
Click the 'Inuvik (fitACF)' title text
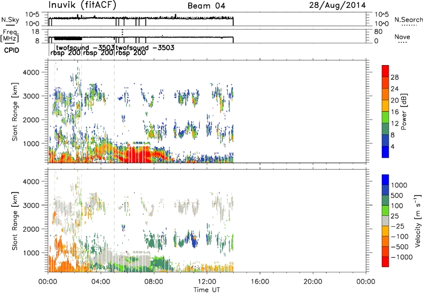point(82,5)
